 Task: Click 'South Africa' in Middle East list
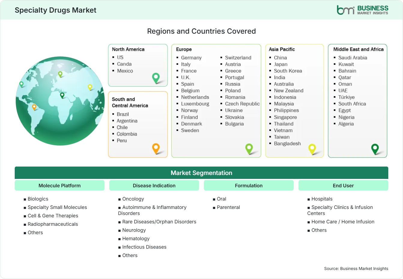352,104
